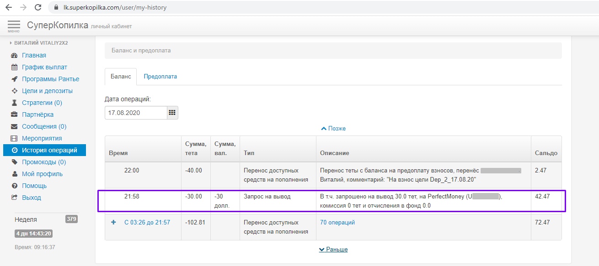
Task: Click the Главная dashboard icon
Action: point(14,55)
